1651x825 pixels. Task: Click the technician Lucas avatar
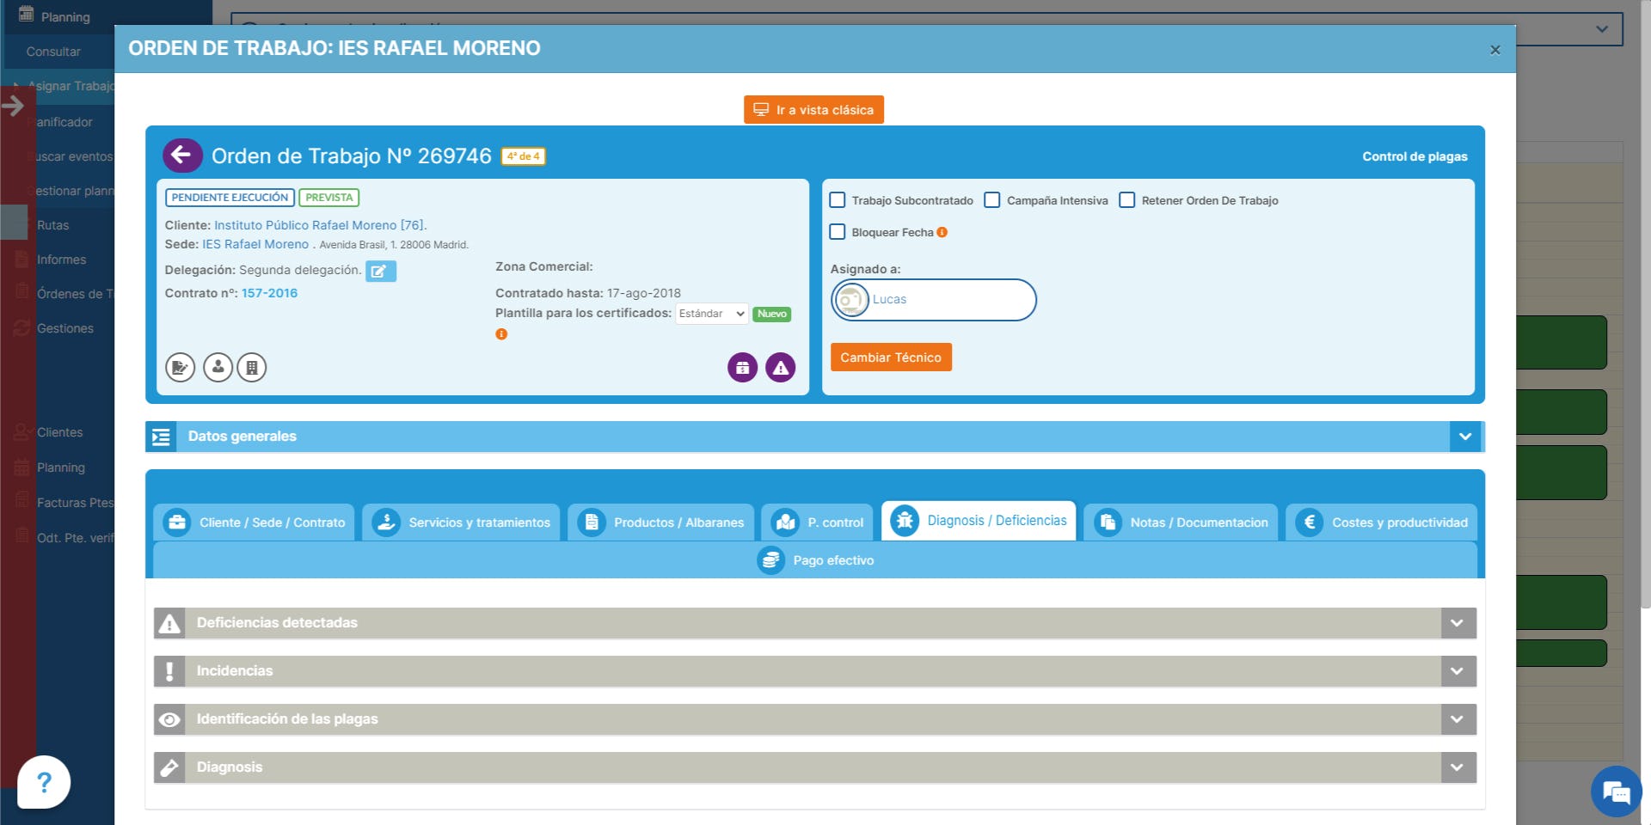(851, 300)
